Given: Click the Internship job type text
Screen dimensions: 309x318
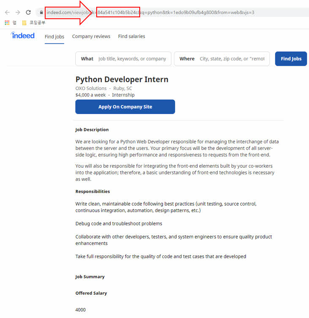Looking at the screenshot, I should pyautogui.click(x=123, y=95).
